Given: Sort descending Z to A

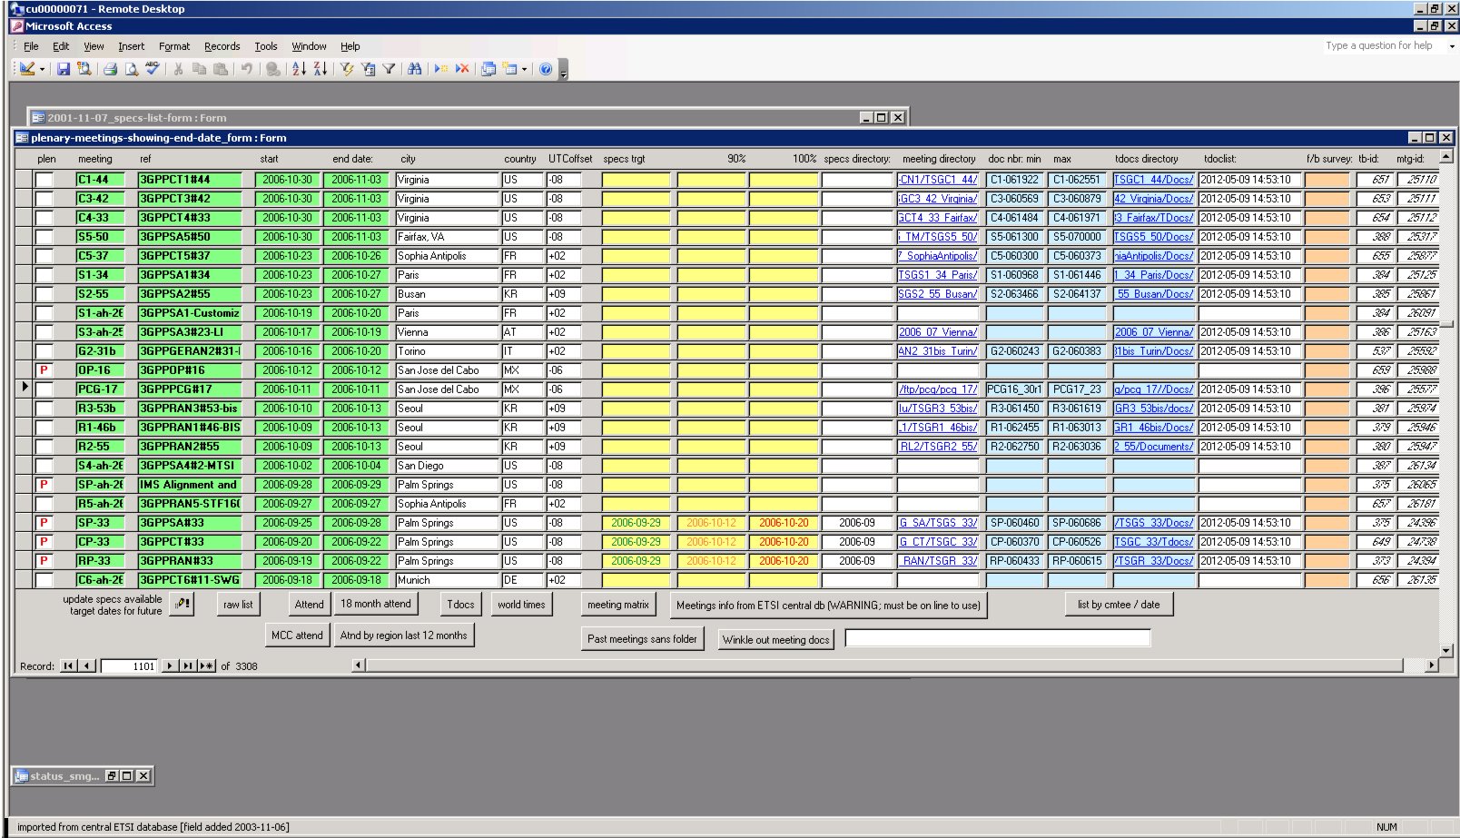Looking at the screenshot, I should click(320, 69).
